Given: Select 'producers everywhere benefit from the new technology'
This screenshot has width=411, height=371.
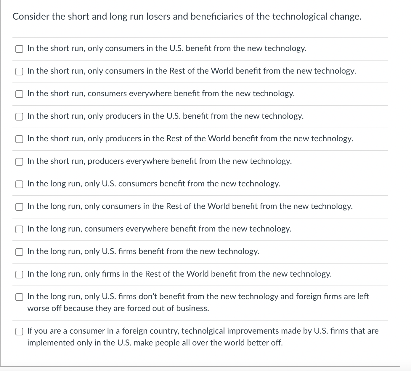Looking at the screenshot, I should pos(19,161).
